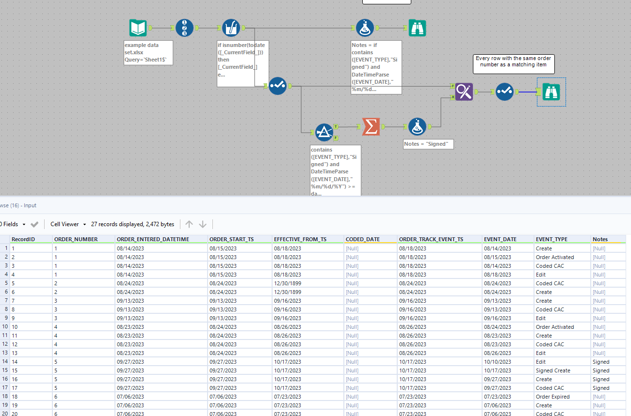Select the Formula tool computing the Notes field
The height and width of the screenshot is (416, 631).
(365, 28)
